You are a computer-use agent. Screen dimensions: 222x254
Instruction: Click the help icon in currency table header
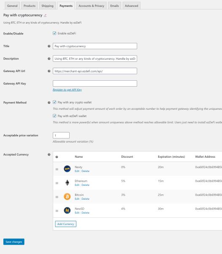[x=57, y=157]
